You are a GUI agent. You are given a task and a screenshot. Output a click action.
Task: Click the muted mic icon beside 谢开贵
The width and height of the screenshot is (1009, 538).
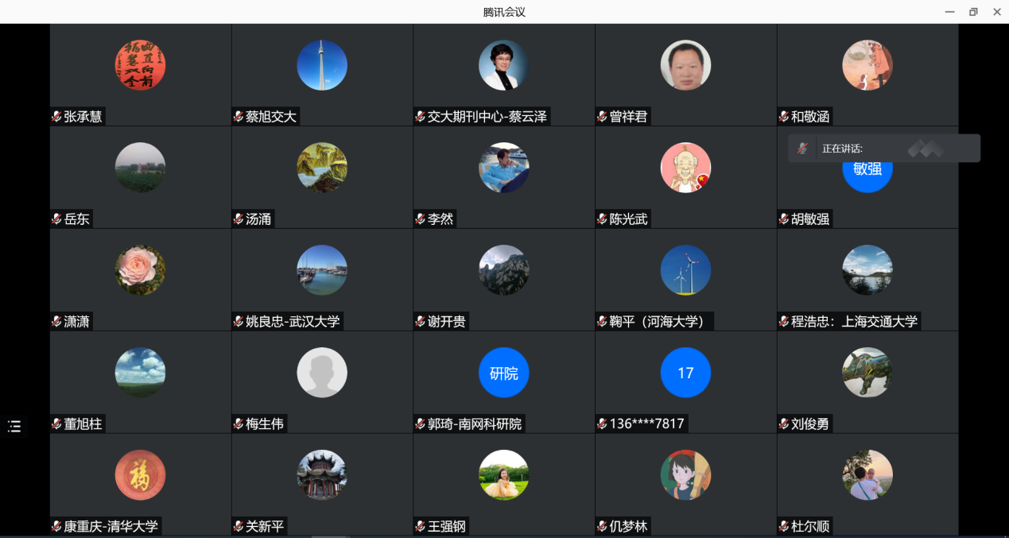[x=419, y=321]
